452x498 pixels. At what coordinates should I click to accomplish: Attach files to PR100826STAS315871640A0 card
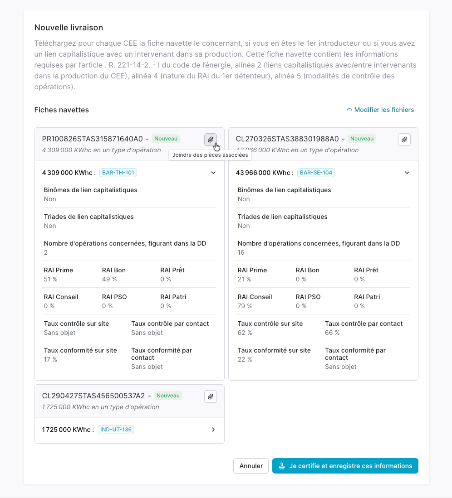(210, 140)
